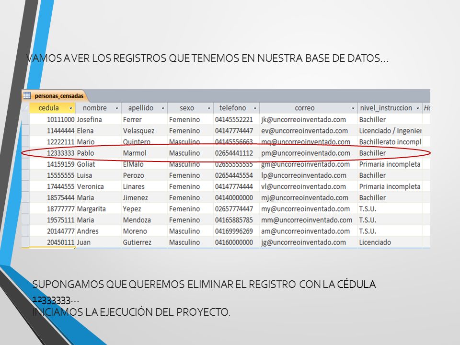This screenshot has height=345, width=460.
Task: Click the correo cell jg@uncorreoinventado.com
Action: click(x=308, y=242)
